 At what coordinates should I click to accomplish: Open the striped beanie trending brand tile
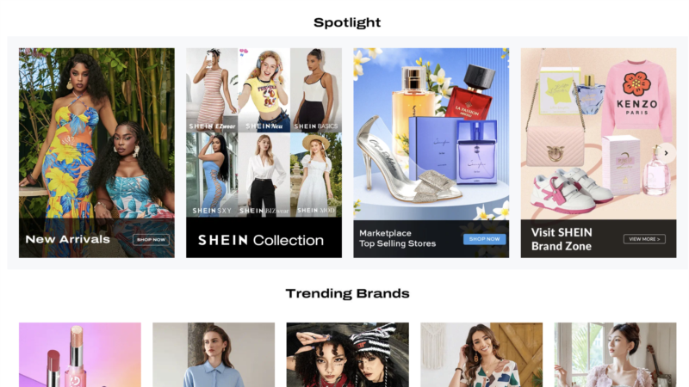pyautogui.click(x=348, y=354)
